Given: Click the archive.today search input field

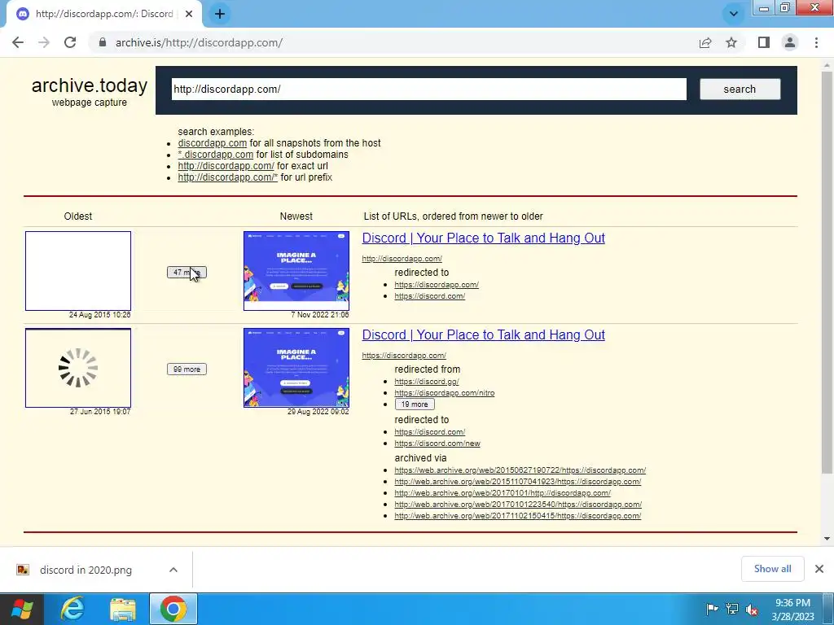Looking at the screenshot, I should tap(428, 90).
